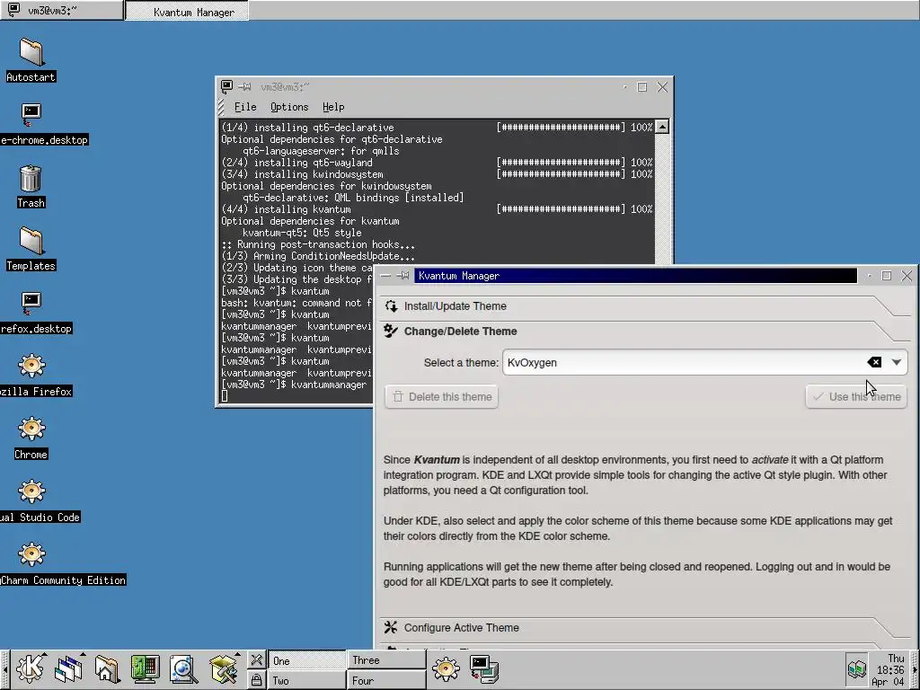Image resolution: width=920 pixels, height=690 pixels.
Task: Click the gear app icon in the panel taskbar
Action: [x=446, y=668]
